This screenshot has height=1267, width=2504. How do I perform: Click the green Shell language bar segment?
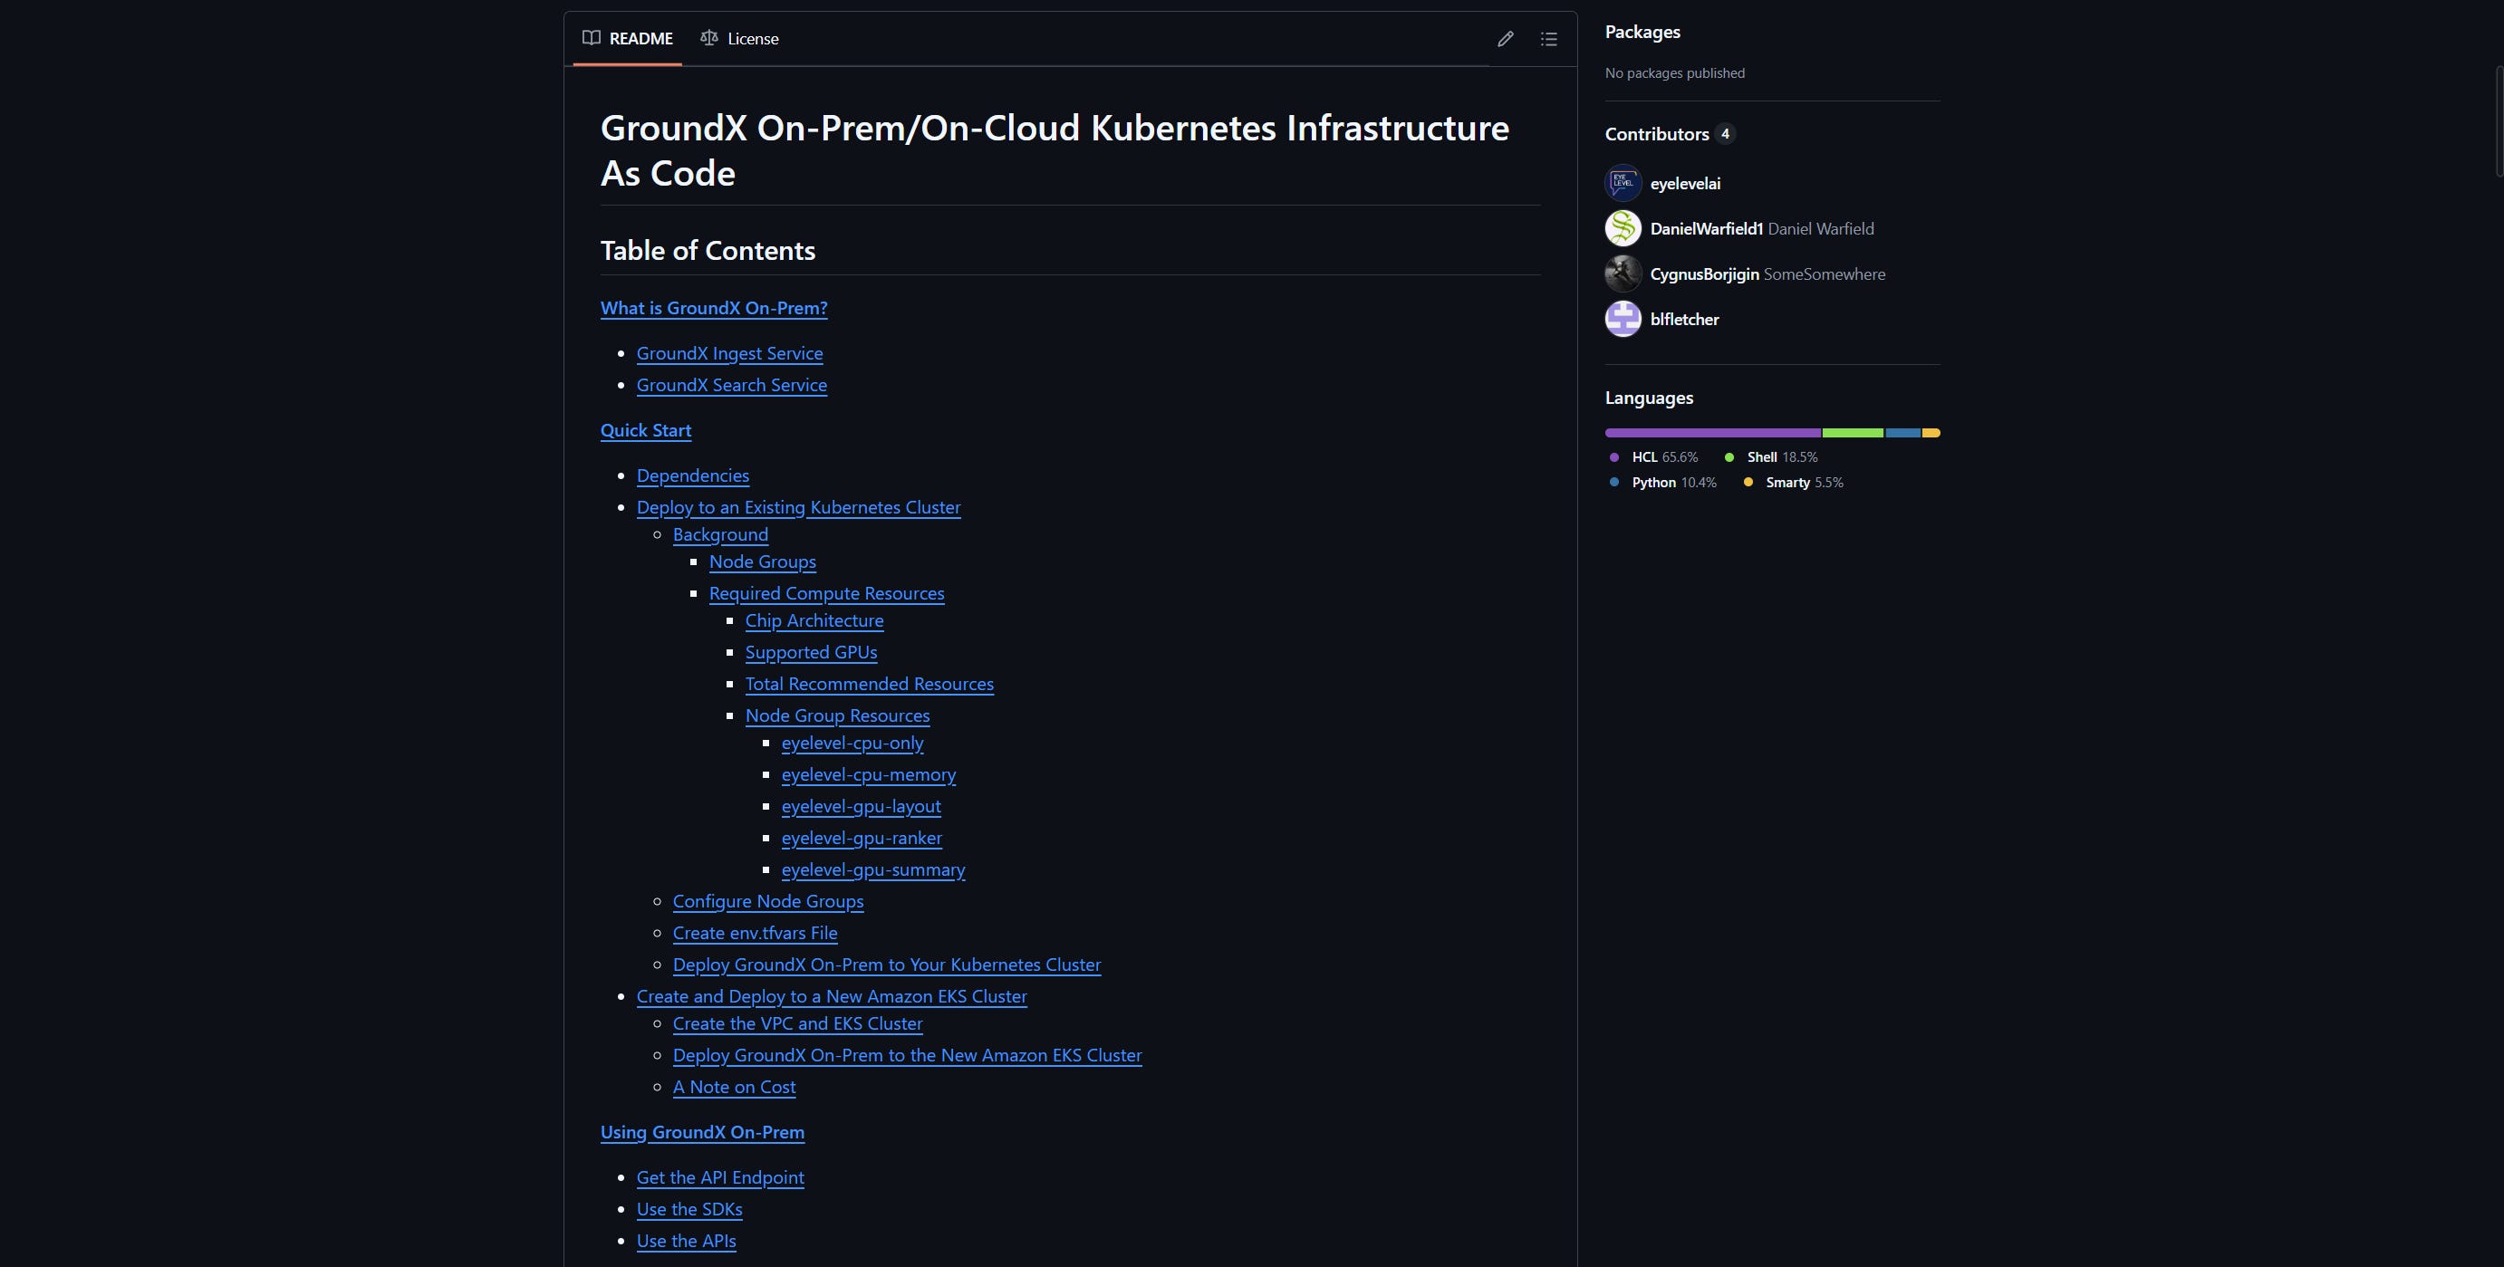(1853, 432)
